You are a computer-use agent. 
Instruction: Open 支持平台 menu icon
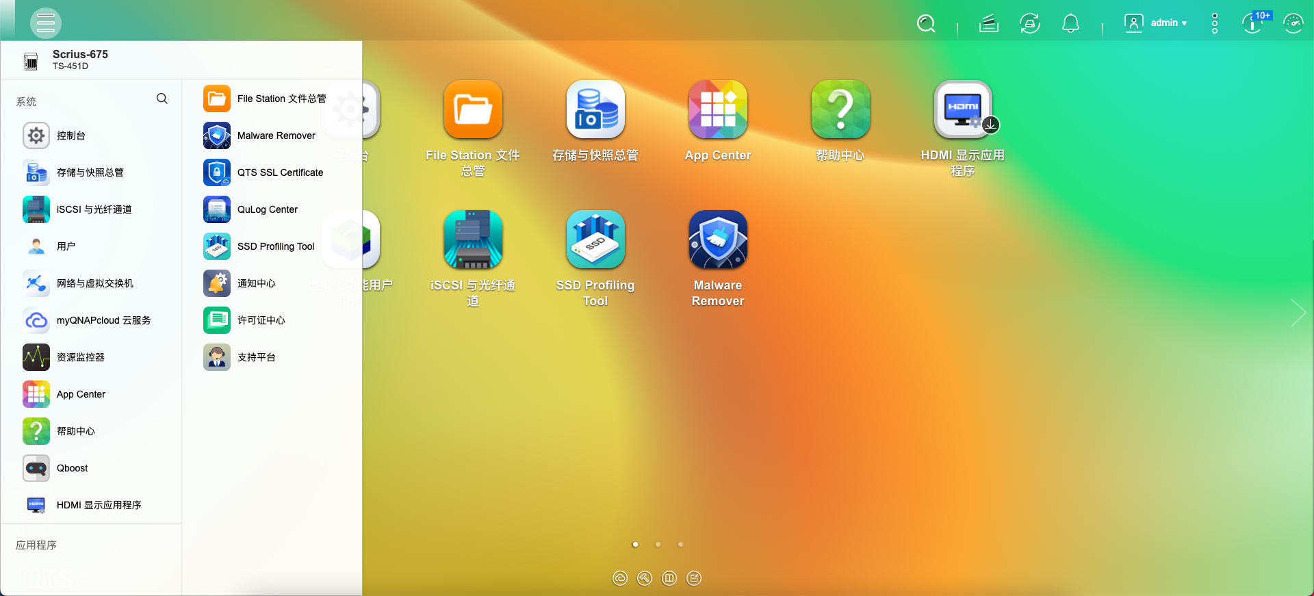tap(217, 357)
